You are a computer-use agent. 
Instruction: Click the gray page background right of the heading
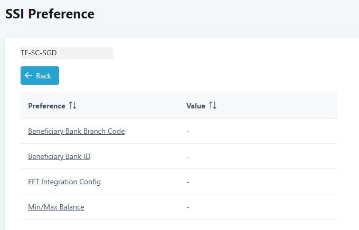point(238,16)
